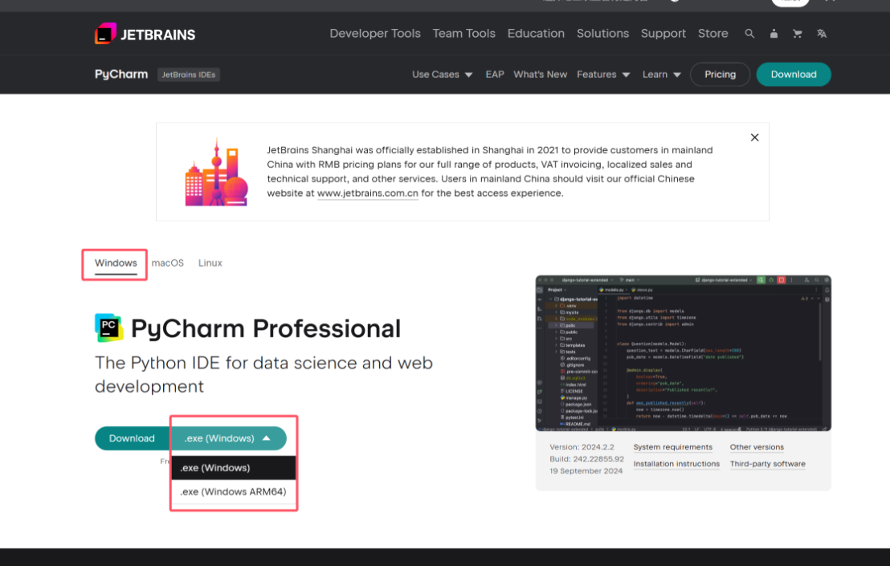Screen dimensions: 890x566
Task: Open Developer Tools menu
Action: [375, 34]
